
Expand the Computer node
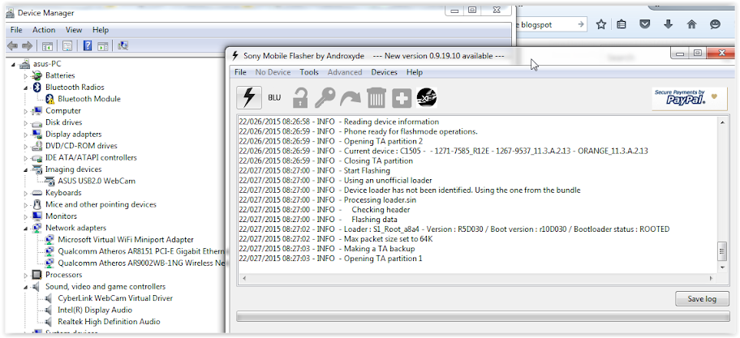[26, 111]
